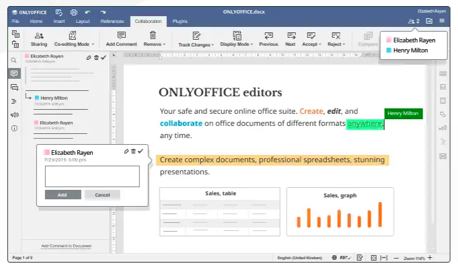Viewport: 458px width, 270px height.
Task: Open shape settings in the right sidebar
Action: 443,114
